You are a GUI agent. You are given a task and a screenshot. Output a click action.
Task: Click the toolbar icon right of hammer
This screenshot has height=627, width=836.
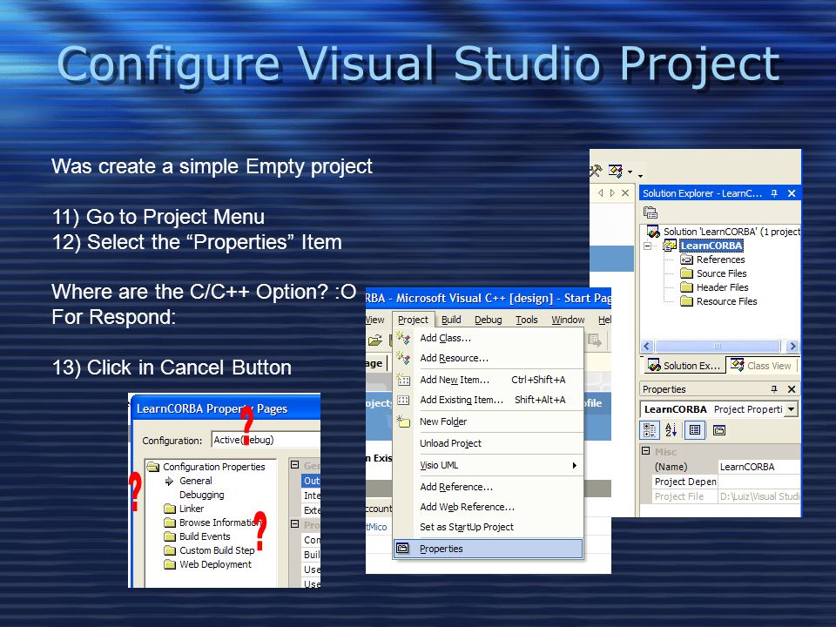pyautogui.click(x=616, y=172)
